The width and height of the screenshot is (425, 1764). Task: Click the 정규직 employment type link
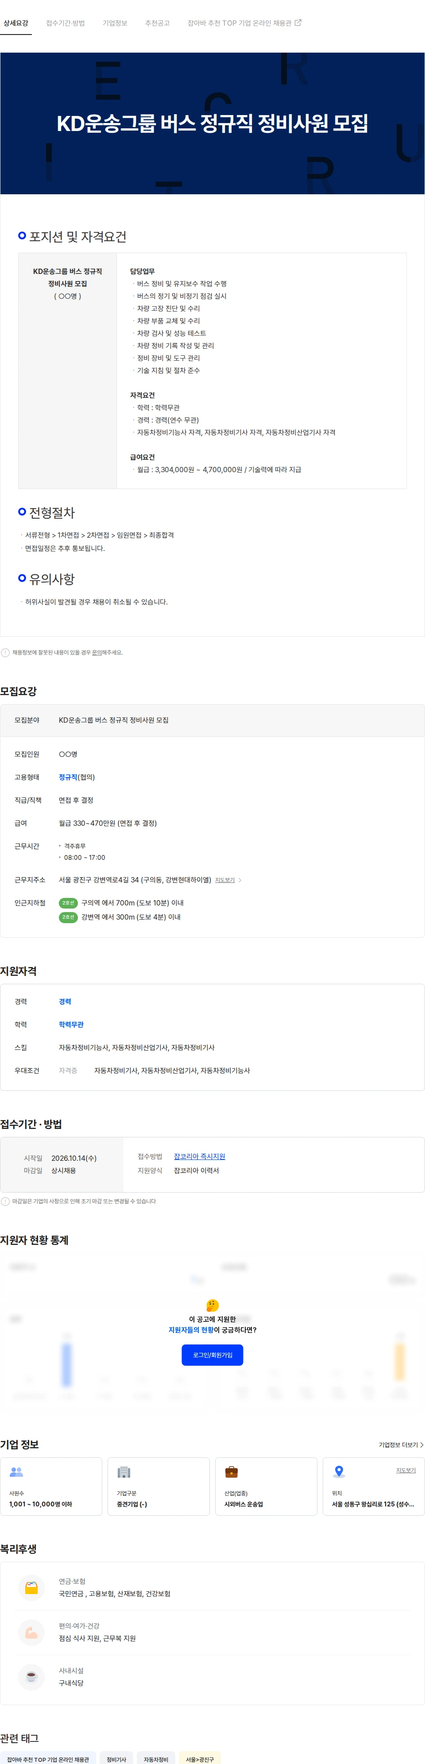coord(68,777)
